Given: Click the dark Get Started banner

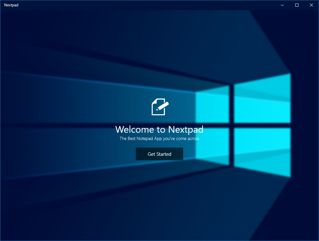Looking at the screenshot, I should (x=159, y=154).
